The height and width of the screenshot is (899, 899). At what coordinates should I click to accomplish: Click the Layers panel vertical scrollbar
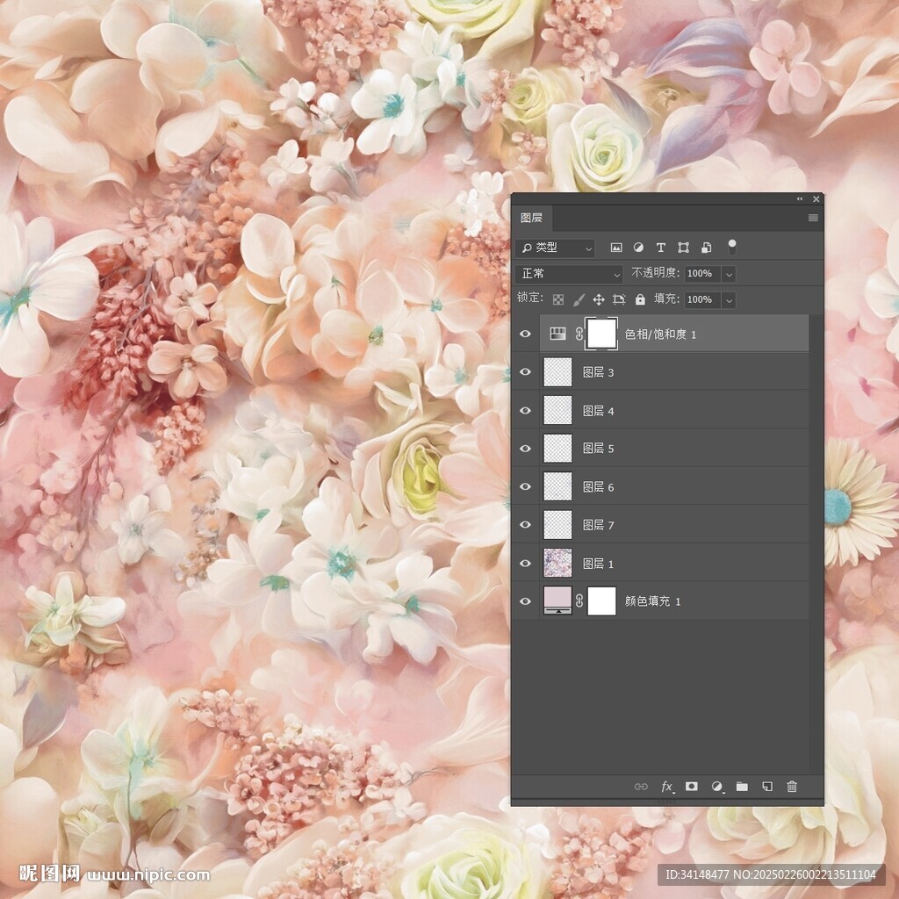pyautogui.click(x=816, y=544)
